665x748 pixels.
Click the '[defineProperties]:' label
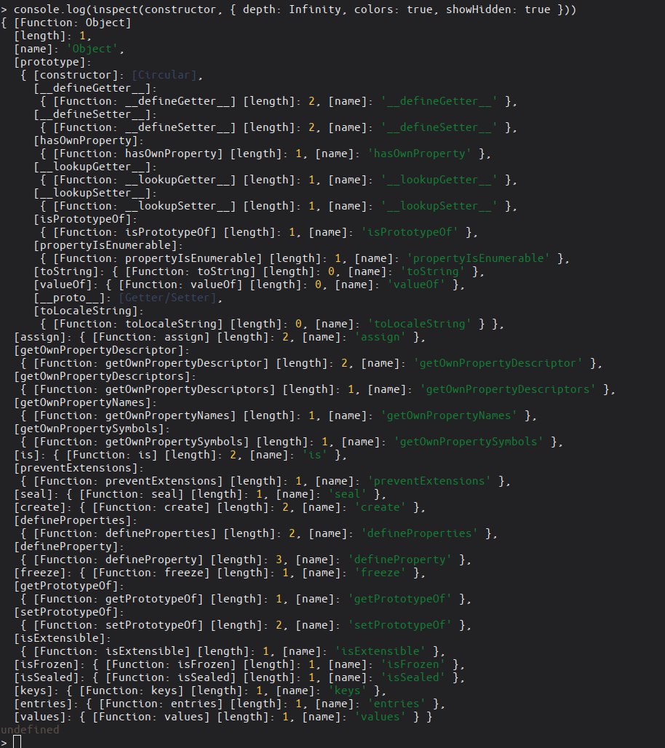pyautogui.click(x=76, y=520)
